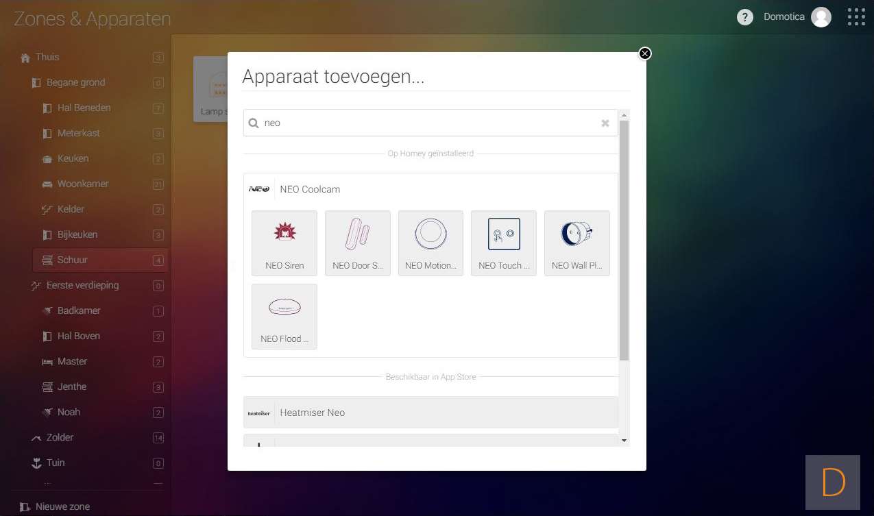
Task: Close the Apparaat toevoegen dialog
Action: [644, 53]
